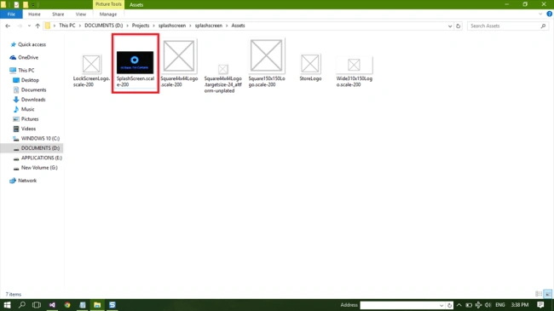Open the Windows Start menu
Image resolution: width=554 pixels, height=311 pixels.
pos(7,305)
